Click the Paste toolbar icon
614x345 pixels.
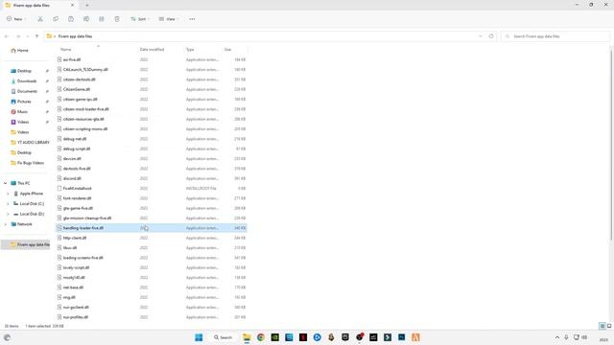click(x=71, y=19)
